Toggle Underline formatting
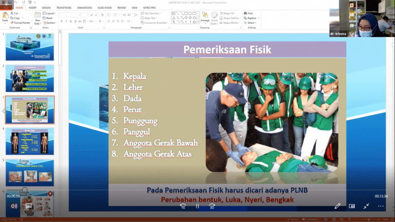Screen dimensions: 395x222 70,22
